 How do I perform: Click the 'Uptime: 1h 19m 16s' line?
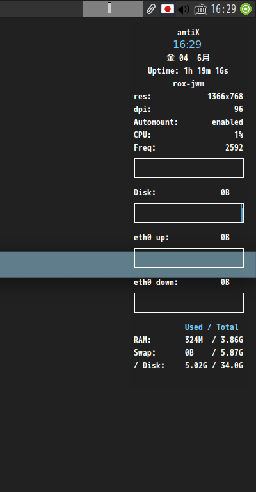click(188, 71)
